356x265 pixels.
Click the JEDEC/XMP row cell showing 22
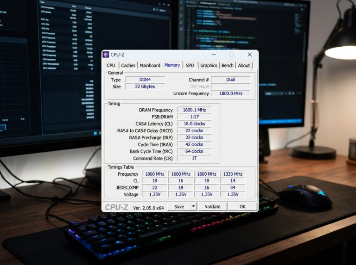tap(155, 188)
